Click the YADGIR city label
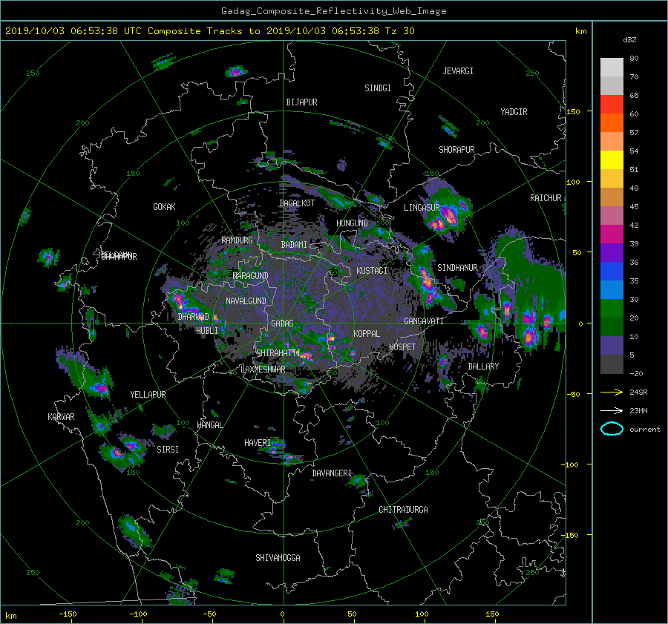 tap(514, 111)
